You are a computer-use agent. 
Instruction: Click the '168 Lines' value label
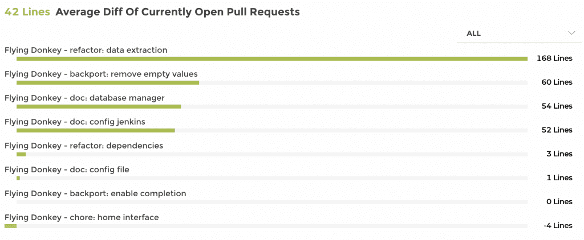click(554, 58)
